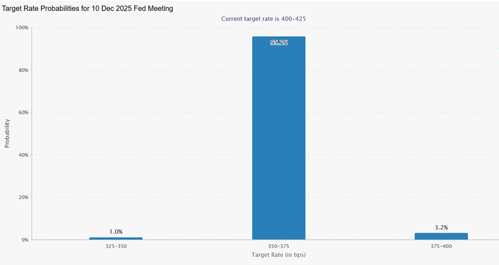Viewport: 499px width, 265px height.
Task: Click the 325-350 x-axis category label
Action: click(x=116, y=246)
